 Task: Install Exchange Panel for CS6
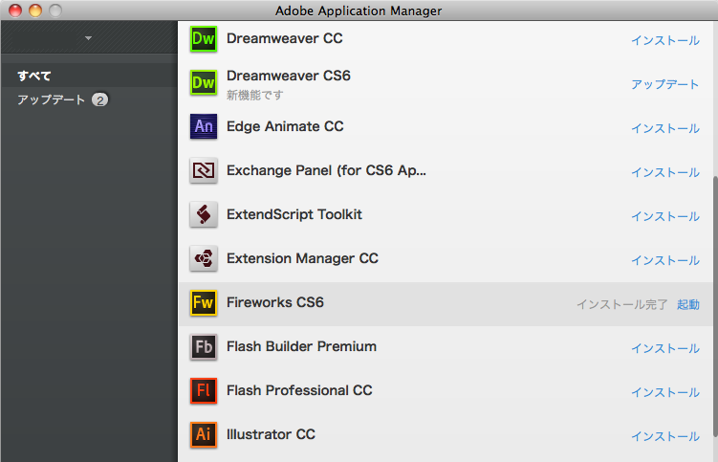665,172
